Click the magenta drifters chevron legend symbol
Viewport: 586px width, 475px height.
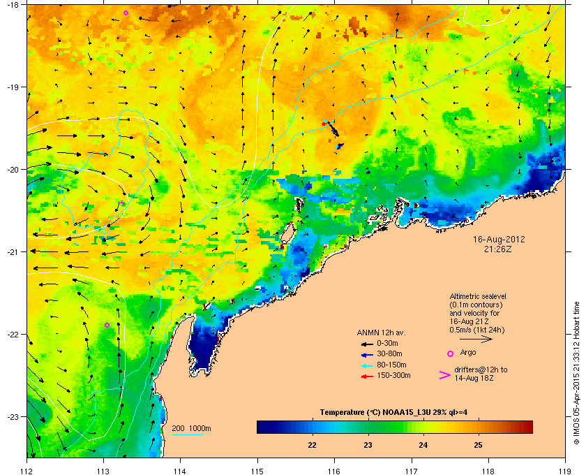click(445, 375)
